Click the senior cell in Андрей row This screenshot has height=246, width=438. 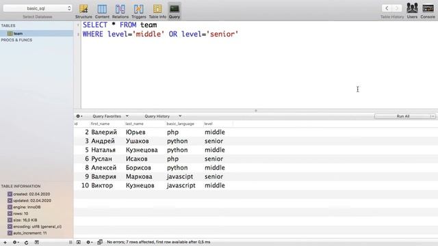click(x=214, y=141)
